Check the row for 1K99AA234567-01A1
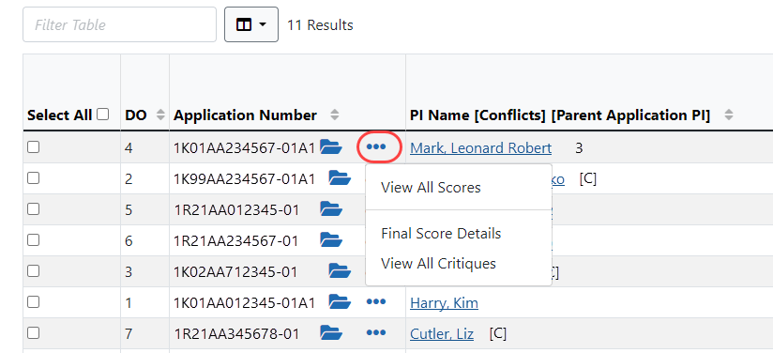The height and width of the screenshot is (353, 773). (33, 178)
